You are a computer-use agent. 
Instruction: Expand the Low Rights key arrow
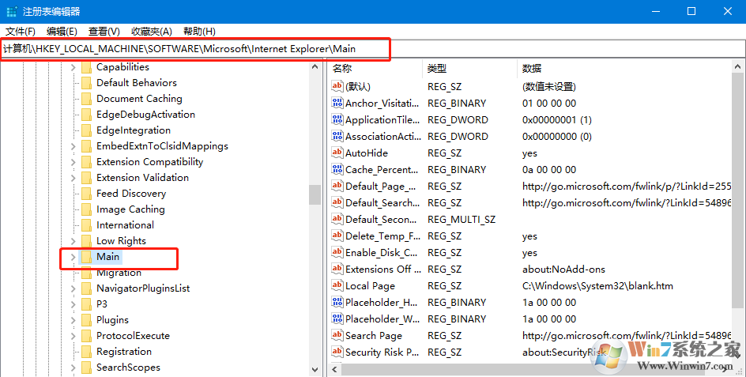point(73,241)
